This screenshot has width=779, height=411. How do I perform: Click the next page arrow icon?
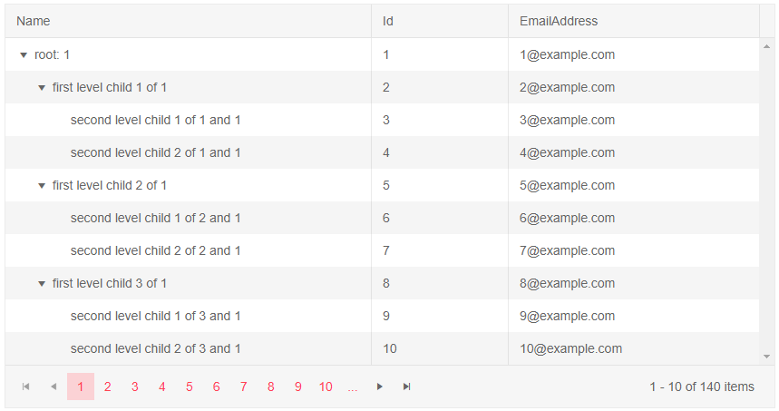click(380, 387)
